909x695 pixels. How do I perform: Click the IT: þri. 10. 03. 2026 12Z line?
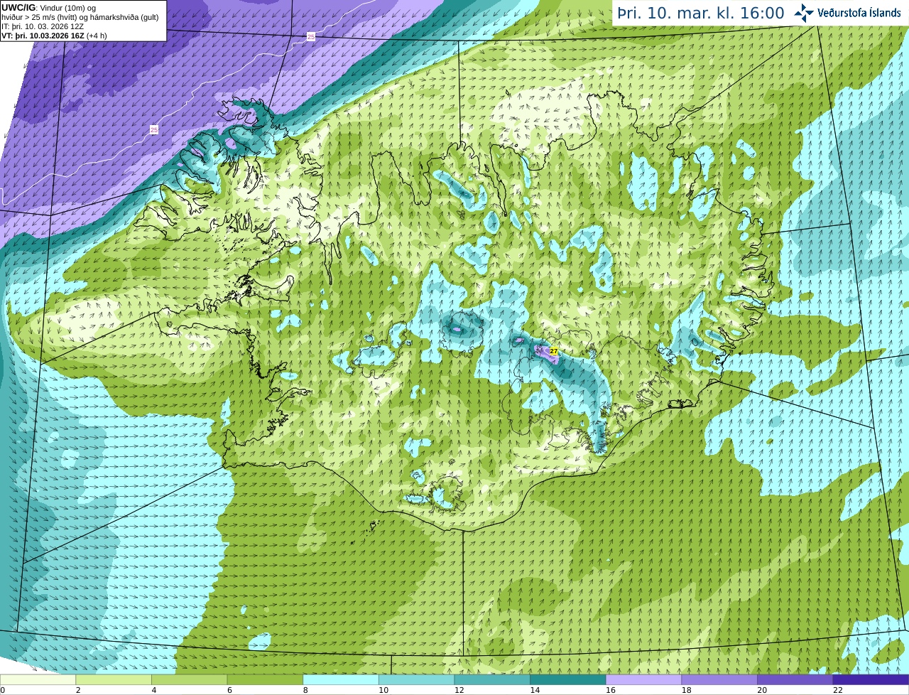(43, 26)
